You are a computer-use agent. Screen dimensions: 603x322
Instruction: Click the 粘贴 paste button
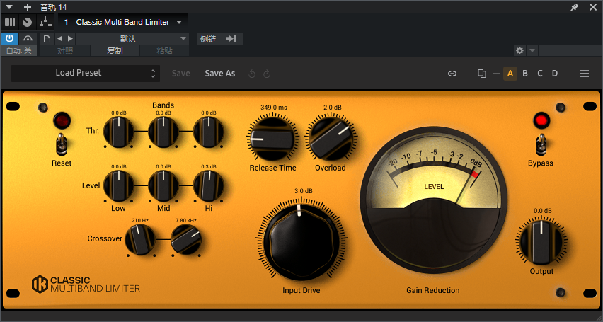(165, 51)
